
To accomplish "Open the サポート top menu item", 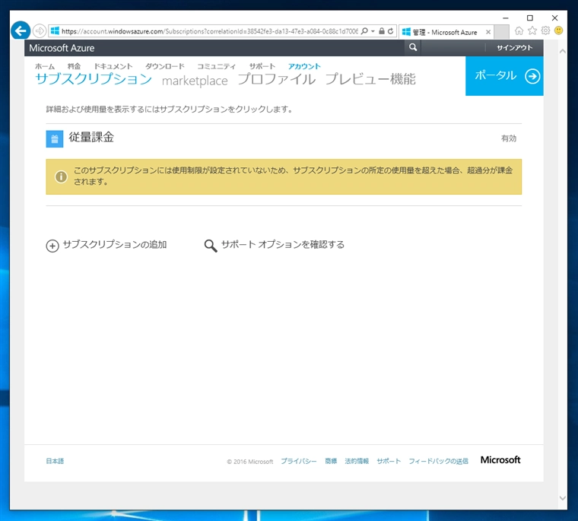I will pos(262,66).
